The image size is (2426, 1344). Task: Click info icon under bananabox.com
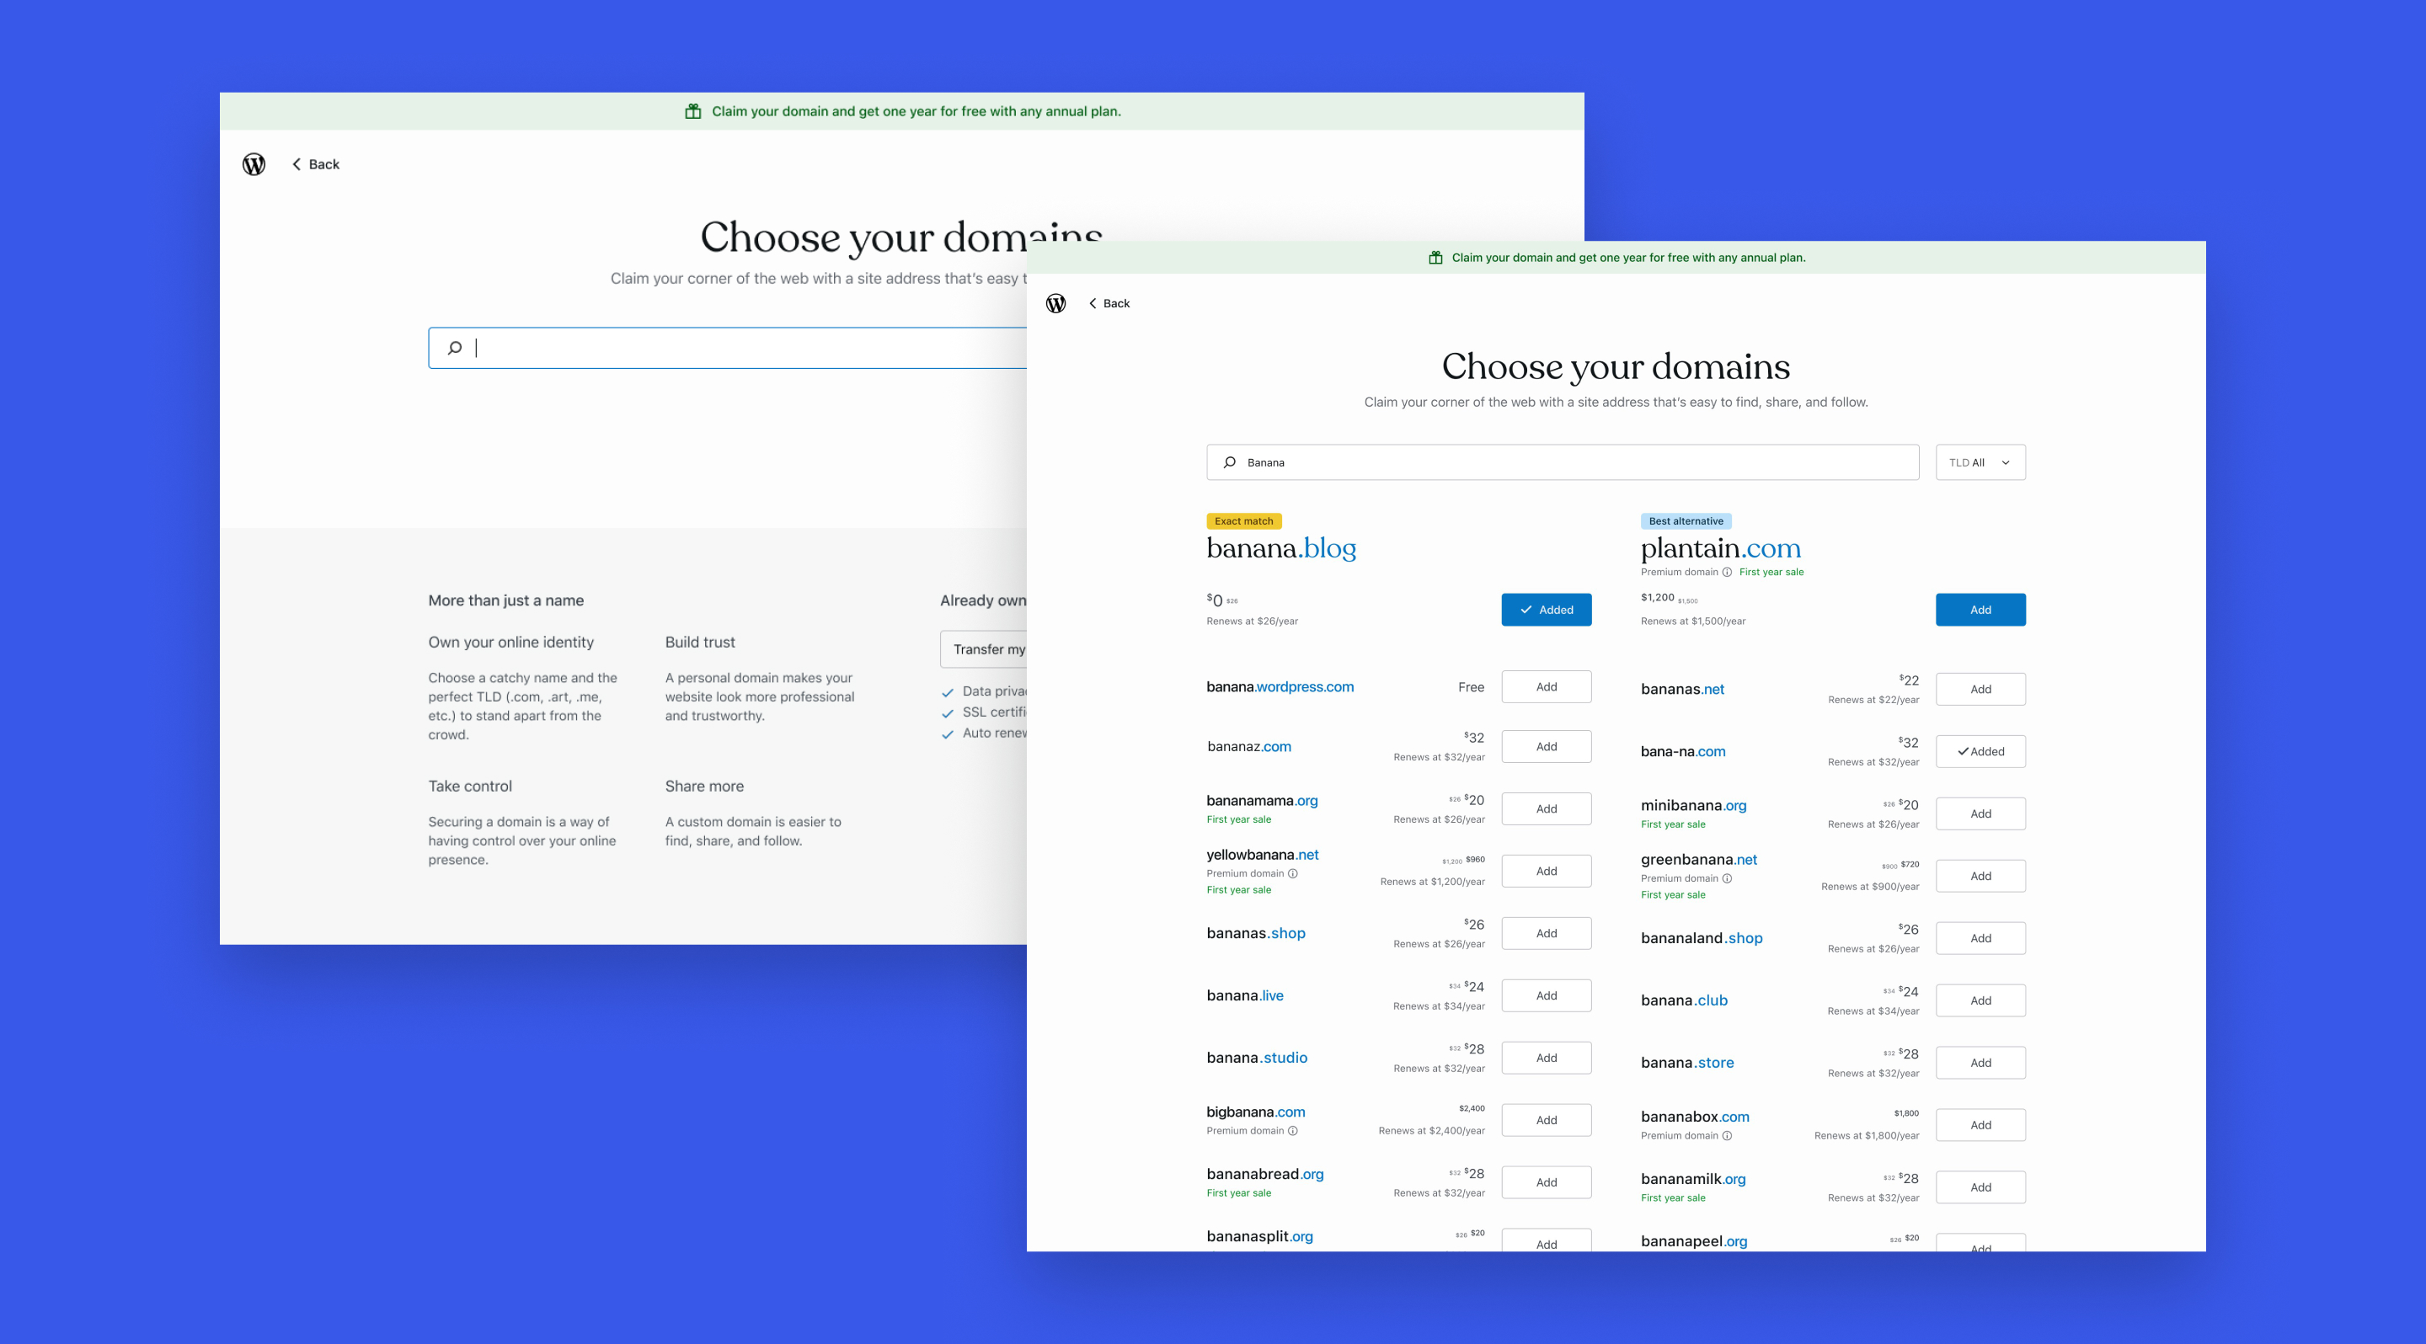(1726, 1135)
